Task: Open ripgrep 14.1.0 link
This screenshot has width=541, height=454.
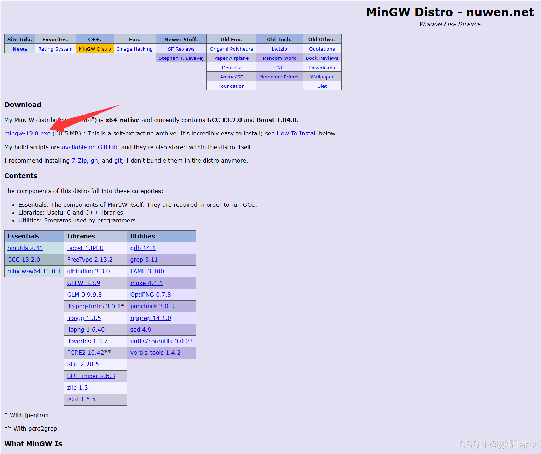Action: (151, 318)
